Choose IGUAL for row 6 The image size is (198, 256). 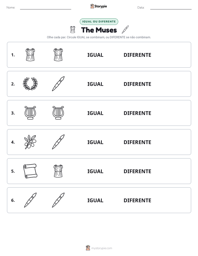click(95, 200)
